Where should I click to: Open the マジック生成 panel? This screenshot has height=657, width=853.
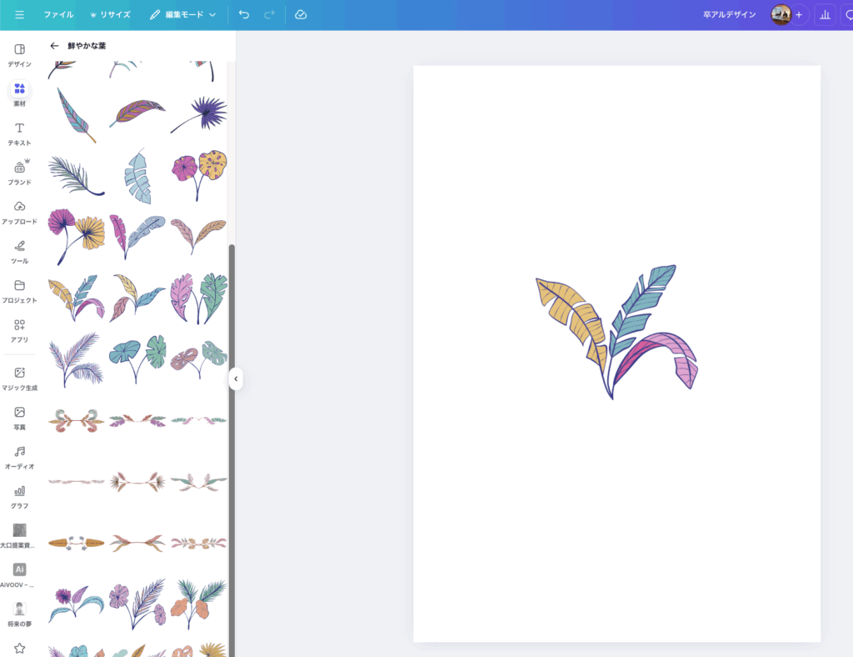tap(19, 378)
